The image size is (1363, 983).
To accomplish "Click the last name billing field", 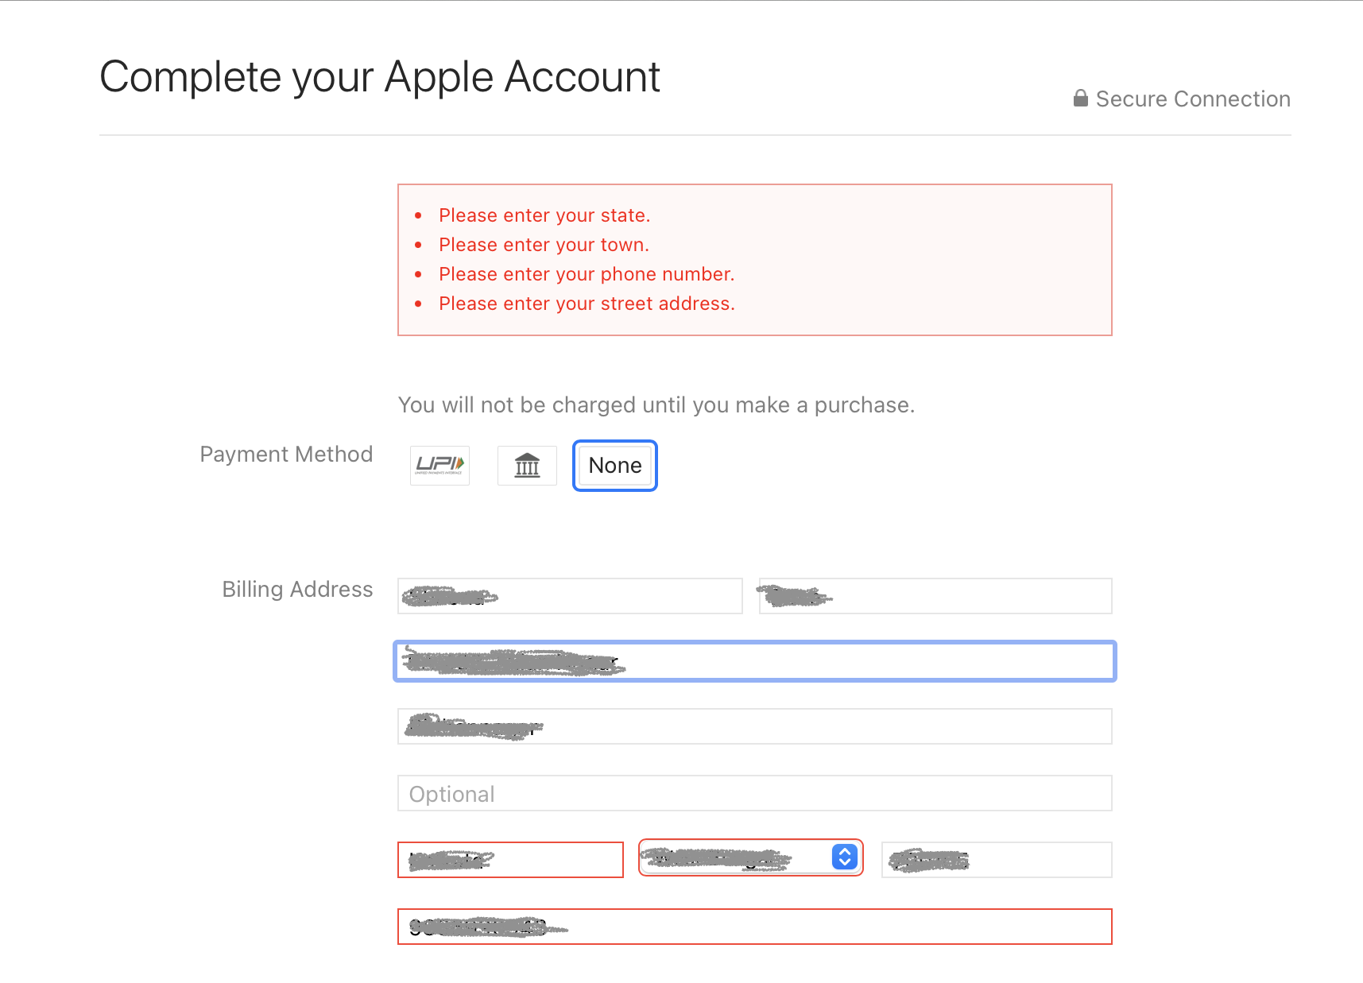I will pos(935,596).
